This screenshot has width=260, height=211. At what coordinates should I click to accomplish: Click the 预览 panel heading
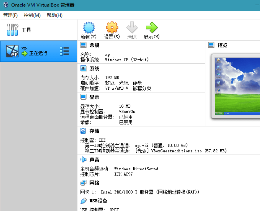tap(222, 45)
